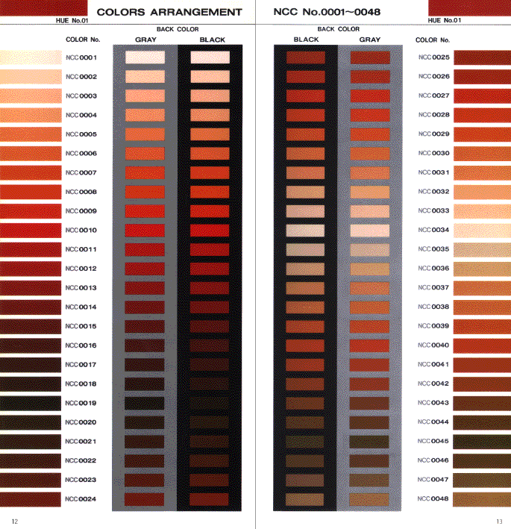Click the right page 'GRAY' column header
Viewport: 511px width, 529px height.
coord(370,40)
